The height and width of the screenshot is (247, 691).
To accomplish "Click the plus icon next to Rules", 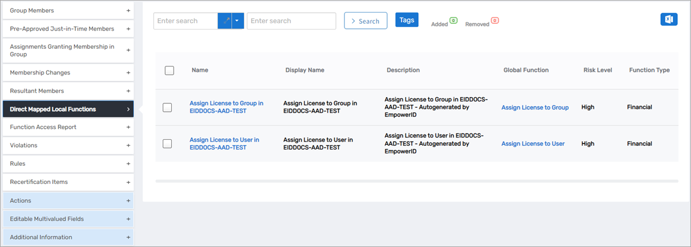I will click(x=128, y=164).
